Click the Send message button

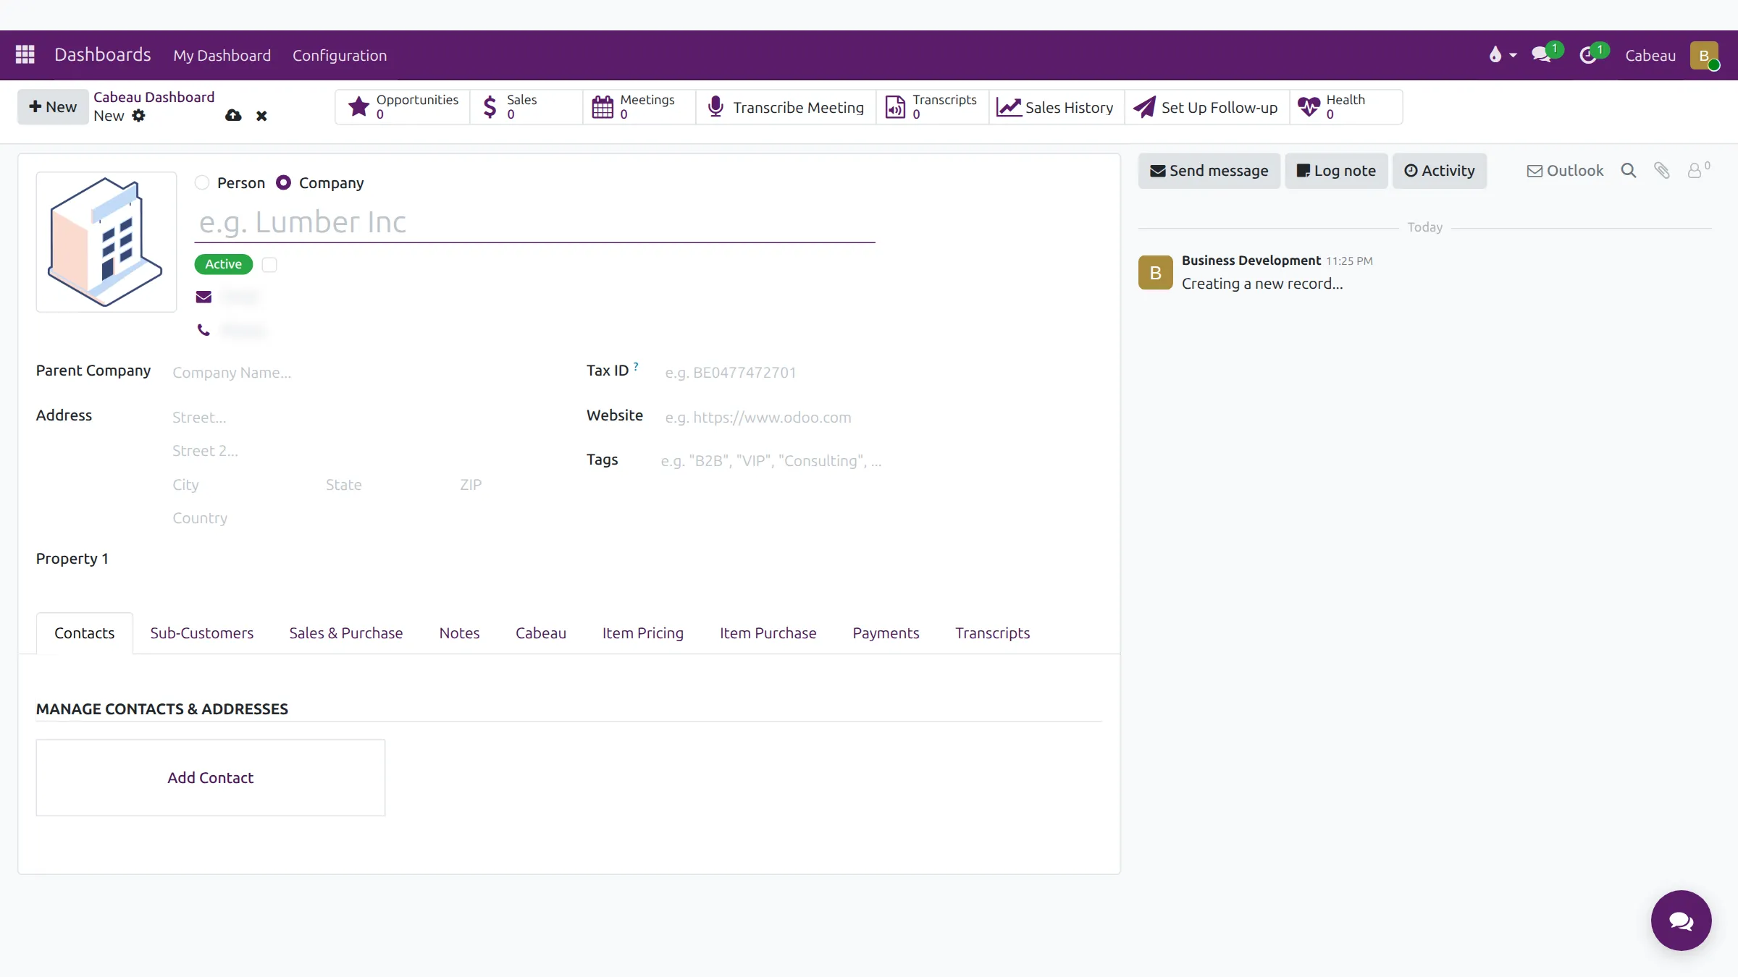(1209, 171)
